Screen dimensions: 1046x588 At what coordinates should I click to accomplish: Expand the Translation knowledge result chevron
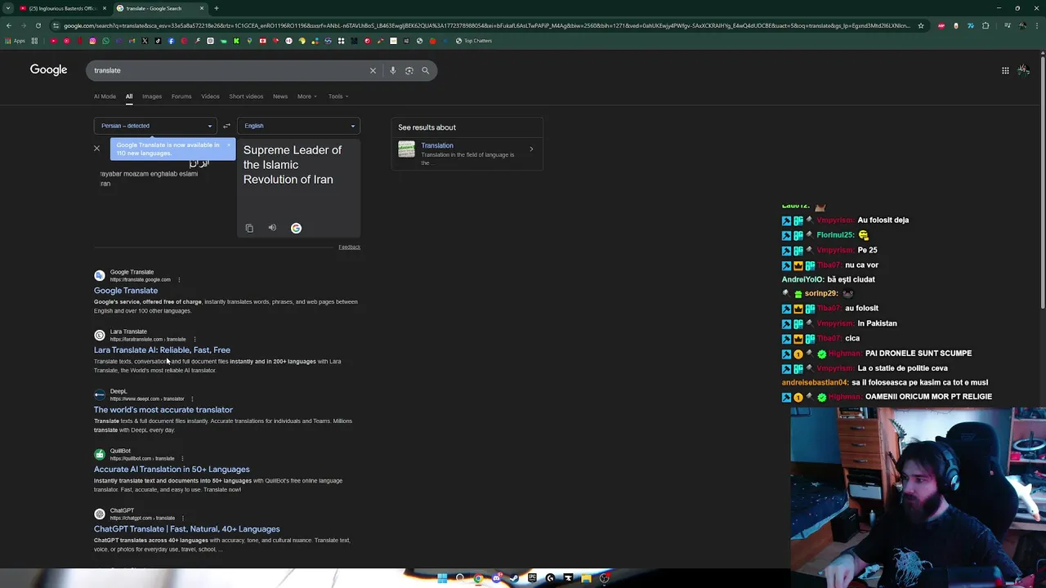pos(531,149)
